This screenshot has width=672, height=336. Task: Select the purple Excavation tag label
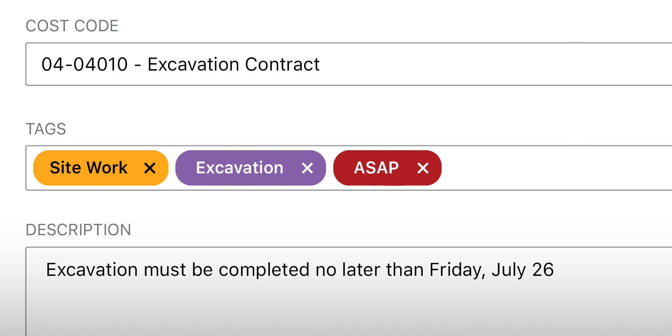[240, 168]
